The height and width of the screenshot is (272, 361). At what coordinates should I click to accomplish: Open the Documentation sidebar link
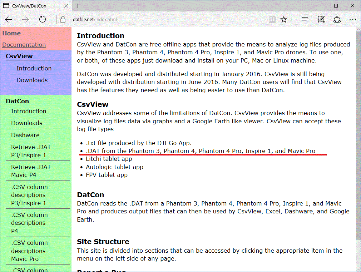tap(24, 45)
